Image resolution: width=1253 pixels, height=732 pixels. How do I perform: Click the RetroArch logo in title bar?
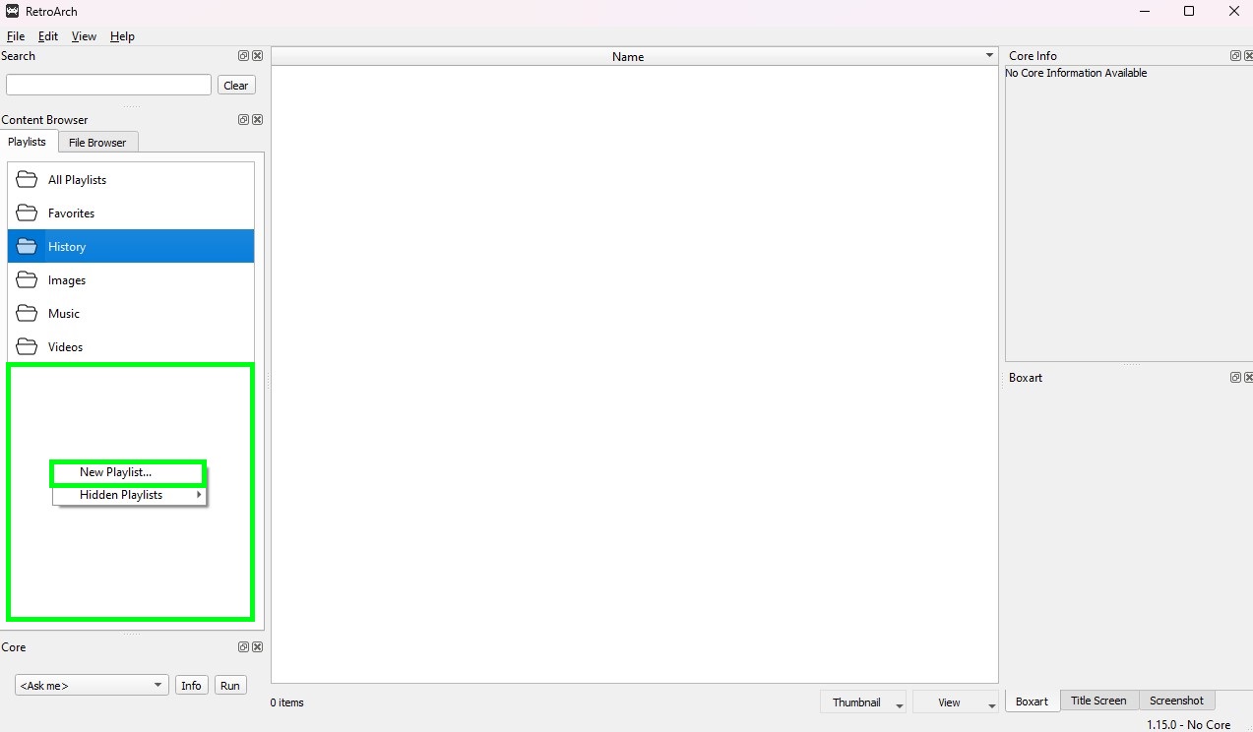tap(12, 12)
